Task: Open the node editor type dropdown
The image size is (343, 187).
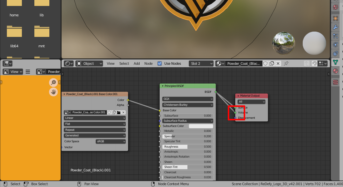Action: [69, 63]
